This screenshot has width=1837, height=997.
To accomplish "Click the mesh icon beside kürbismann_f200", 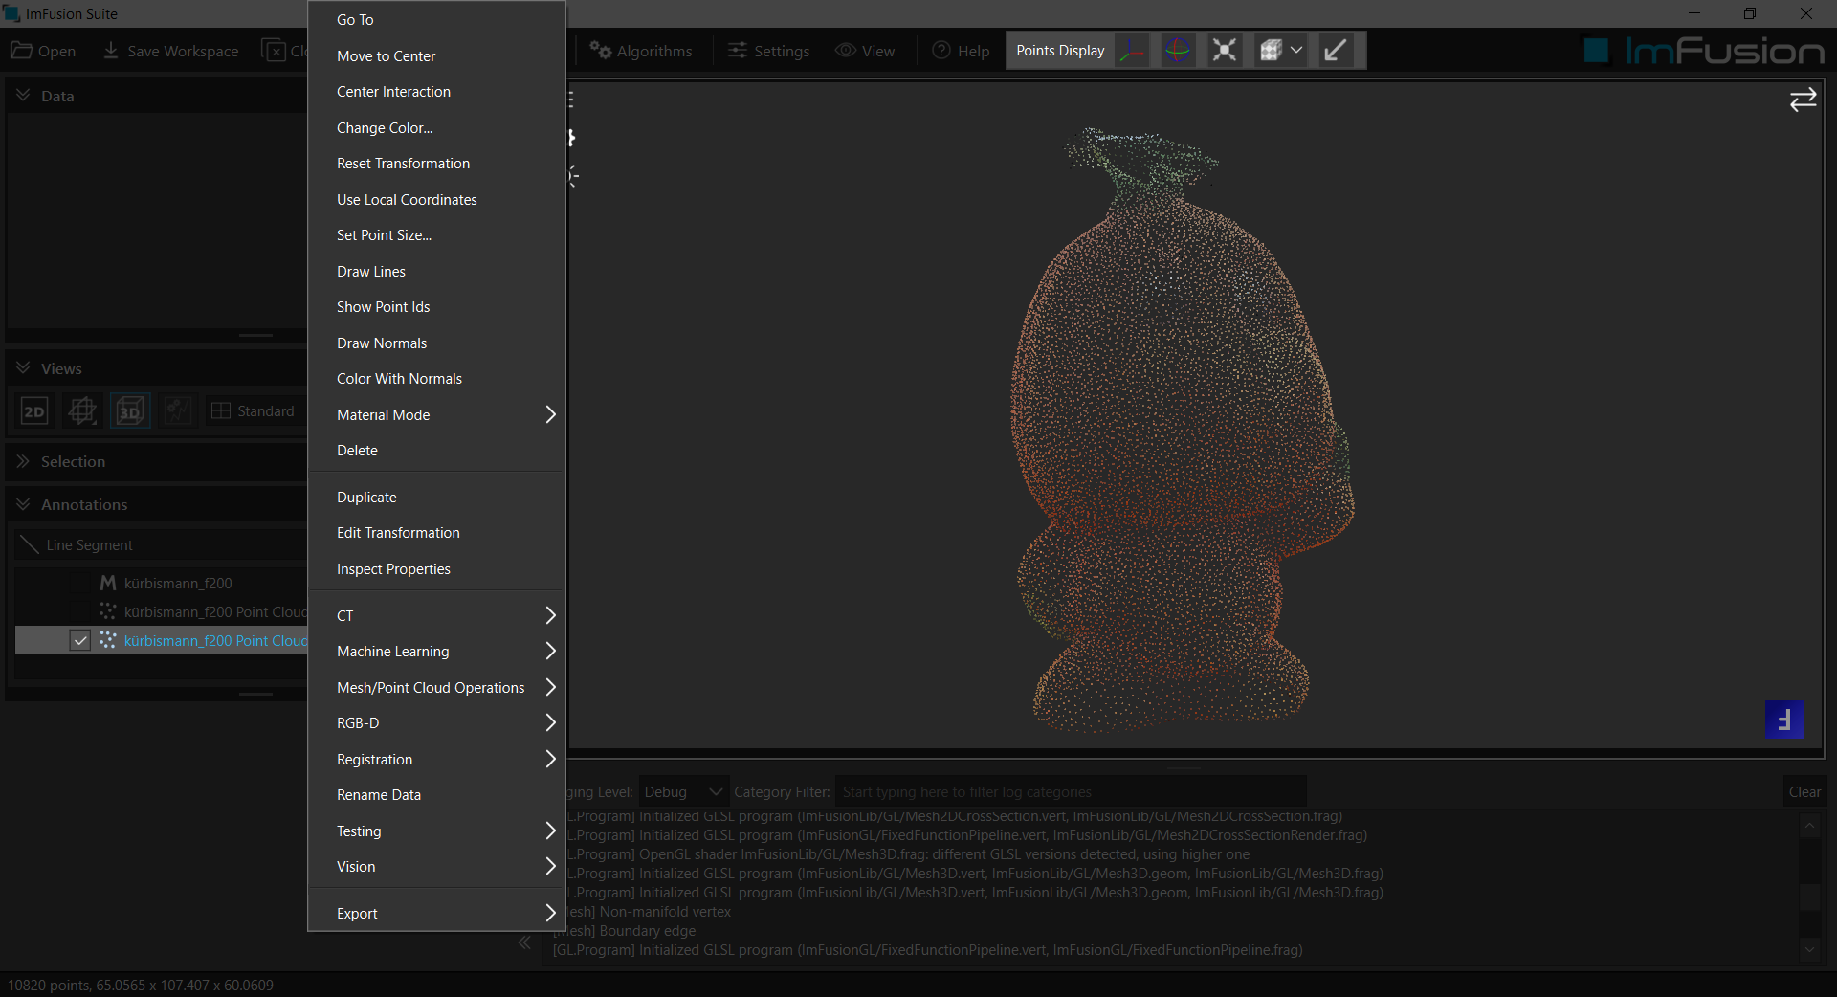I will point(108,583).
